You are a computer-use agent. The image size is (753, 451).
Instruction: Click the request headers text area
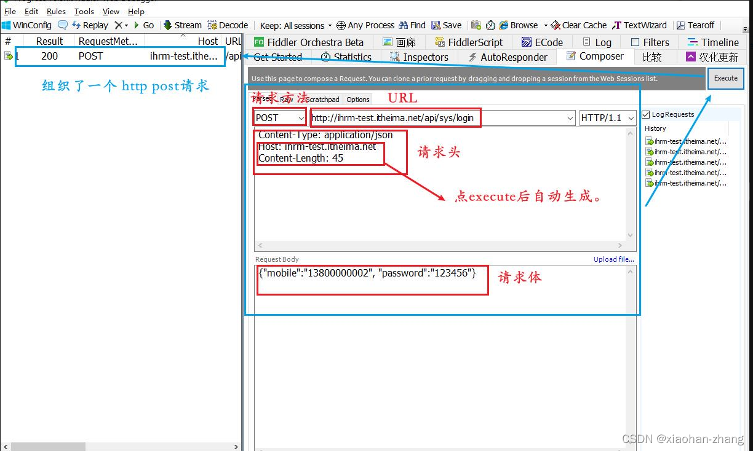(x=440, y=184)
